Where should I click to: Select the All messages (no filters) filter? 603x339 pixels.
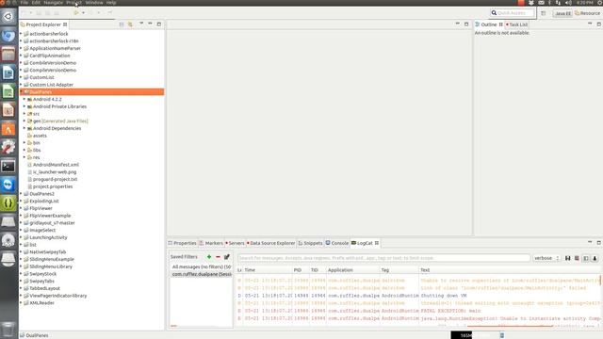tap(202, 266)
